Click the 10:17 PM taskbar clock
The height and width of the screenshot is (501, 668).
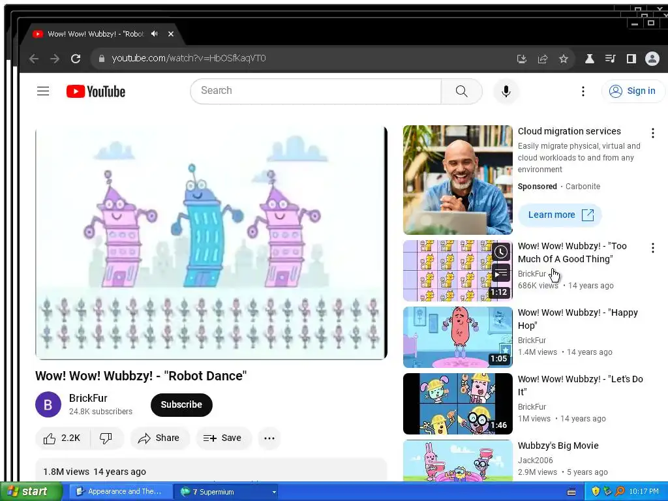(x=644, y=492)
